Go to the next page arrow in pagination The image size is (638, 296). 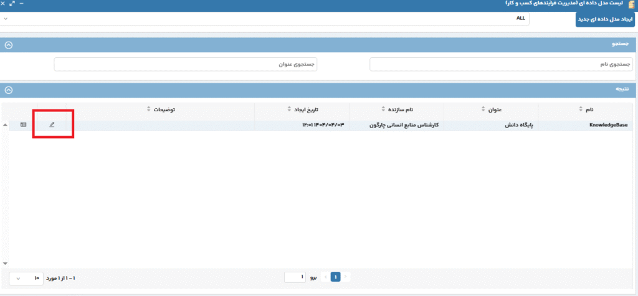point(325,277)
